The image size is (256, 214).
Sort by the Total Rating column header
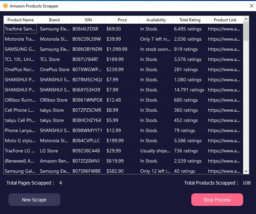(x=190, y=20)
